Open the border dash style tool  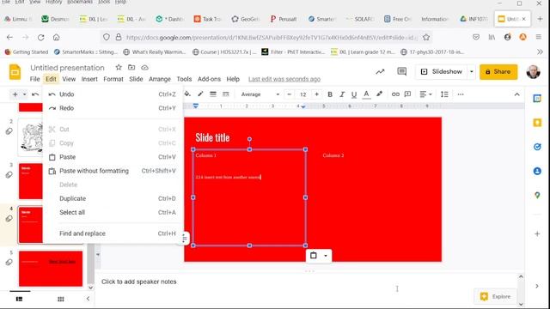[226, 94]
